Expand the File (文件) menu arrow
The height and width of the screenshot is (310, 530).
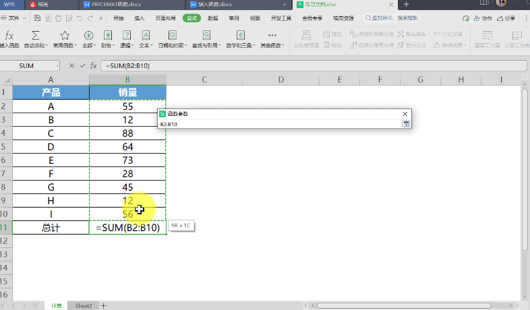[24, 18]
